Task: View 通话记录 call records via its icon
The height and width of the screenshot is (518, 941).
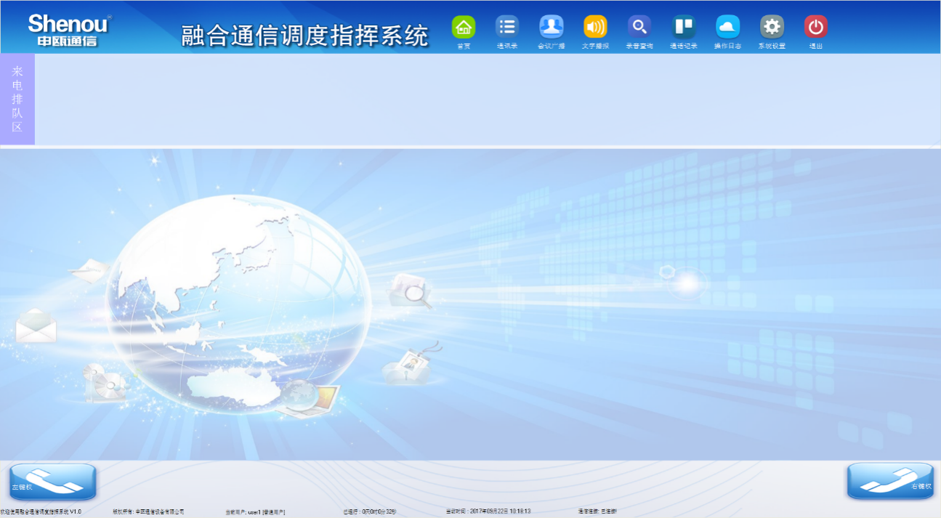Action: [684, 28]
